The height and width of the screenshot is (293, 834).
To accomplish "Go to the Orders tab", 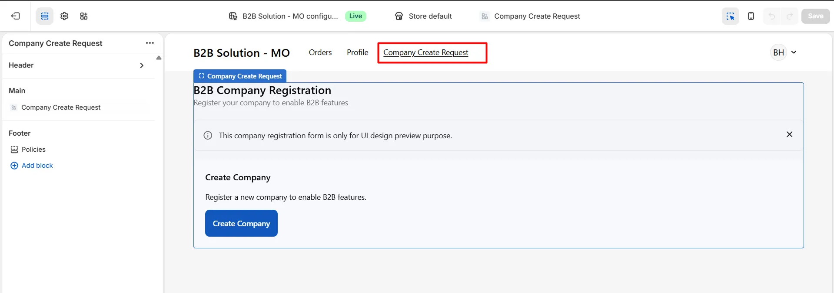I will pyautogui.click(x=320, y=52).
